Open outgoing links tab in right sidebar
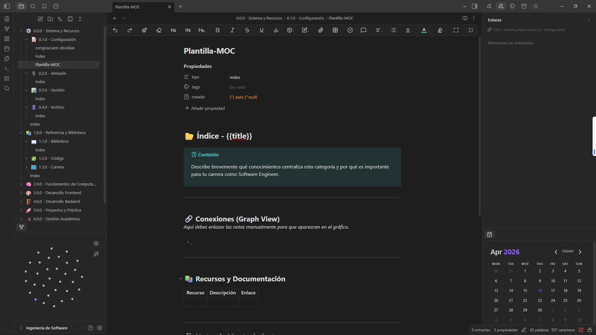Image resolution: width=596 pixels, height=335 pixels. pos(501,6)
